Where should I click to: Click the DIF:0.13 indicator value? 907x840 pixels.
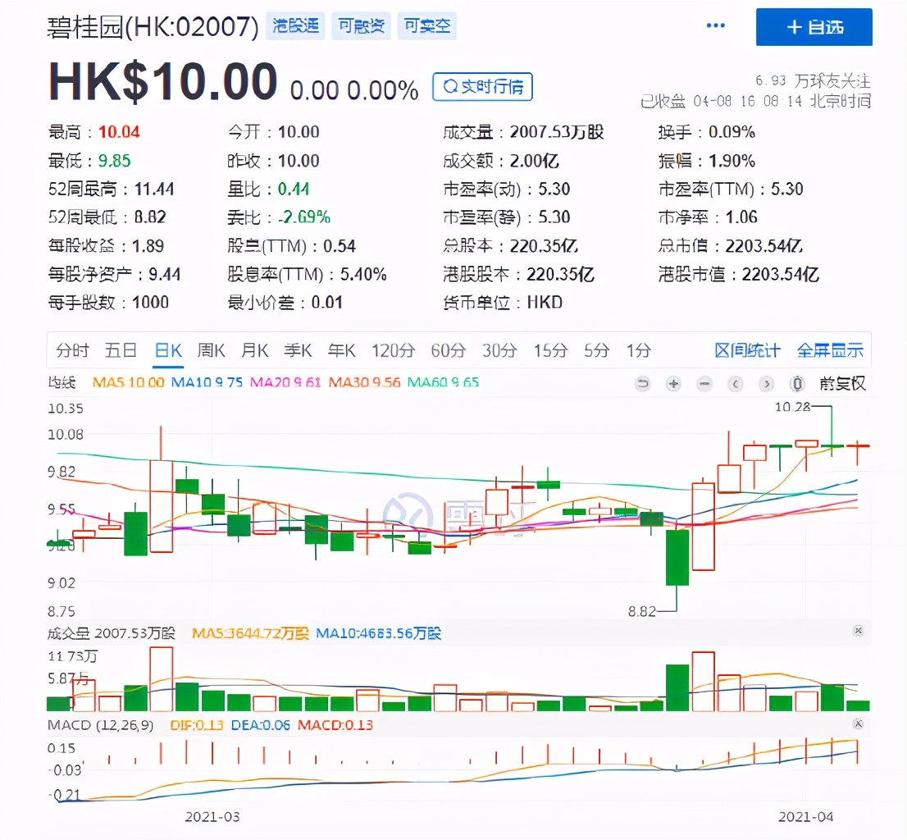pos(197,725)
